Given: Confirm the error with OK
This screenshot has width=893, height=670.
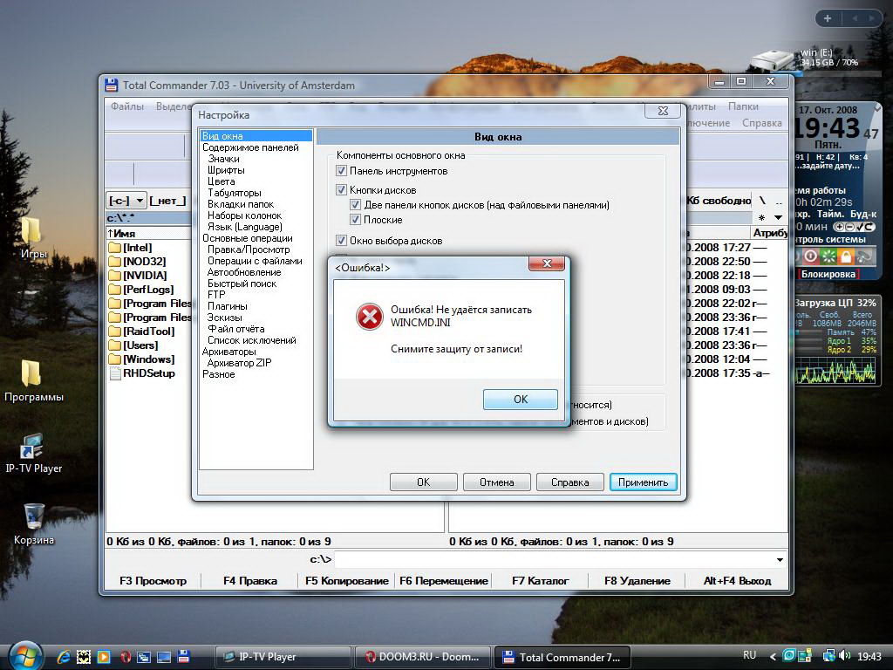Looking at the screenshot, I should pyautogui.click(x=520, y=399).
